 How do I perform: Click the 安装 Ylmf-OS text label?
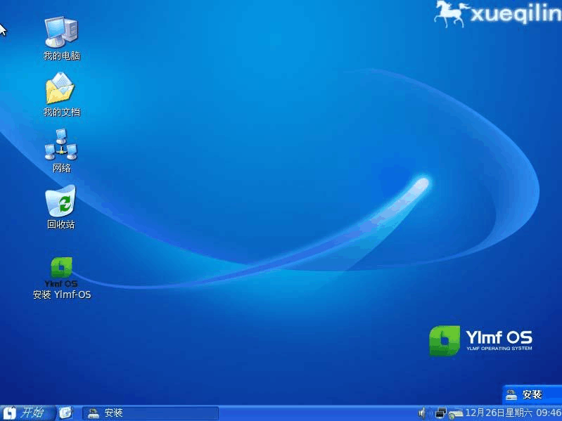[62, 294]
